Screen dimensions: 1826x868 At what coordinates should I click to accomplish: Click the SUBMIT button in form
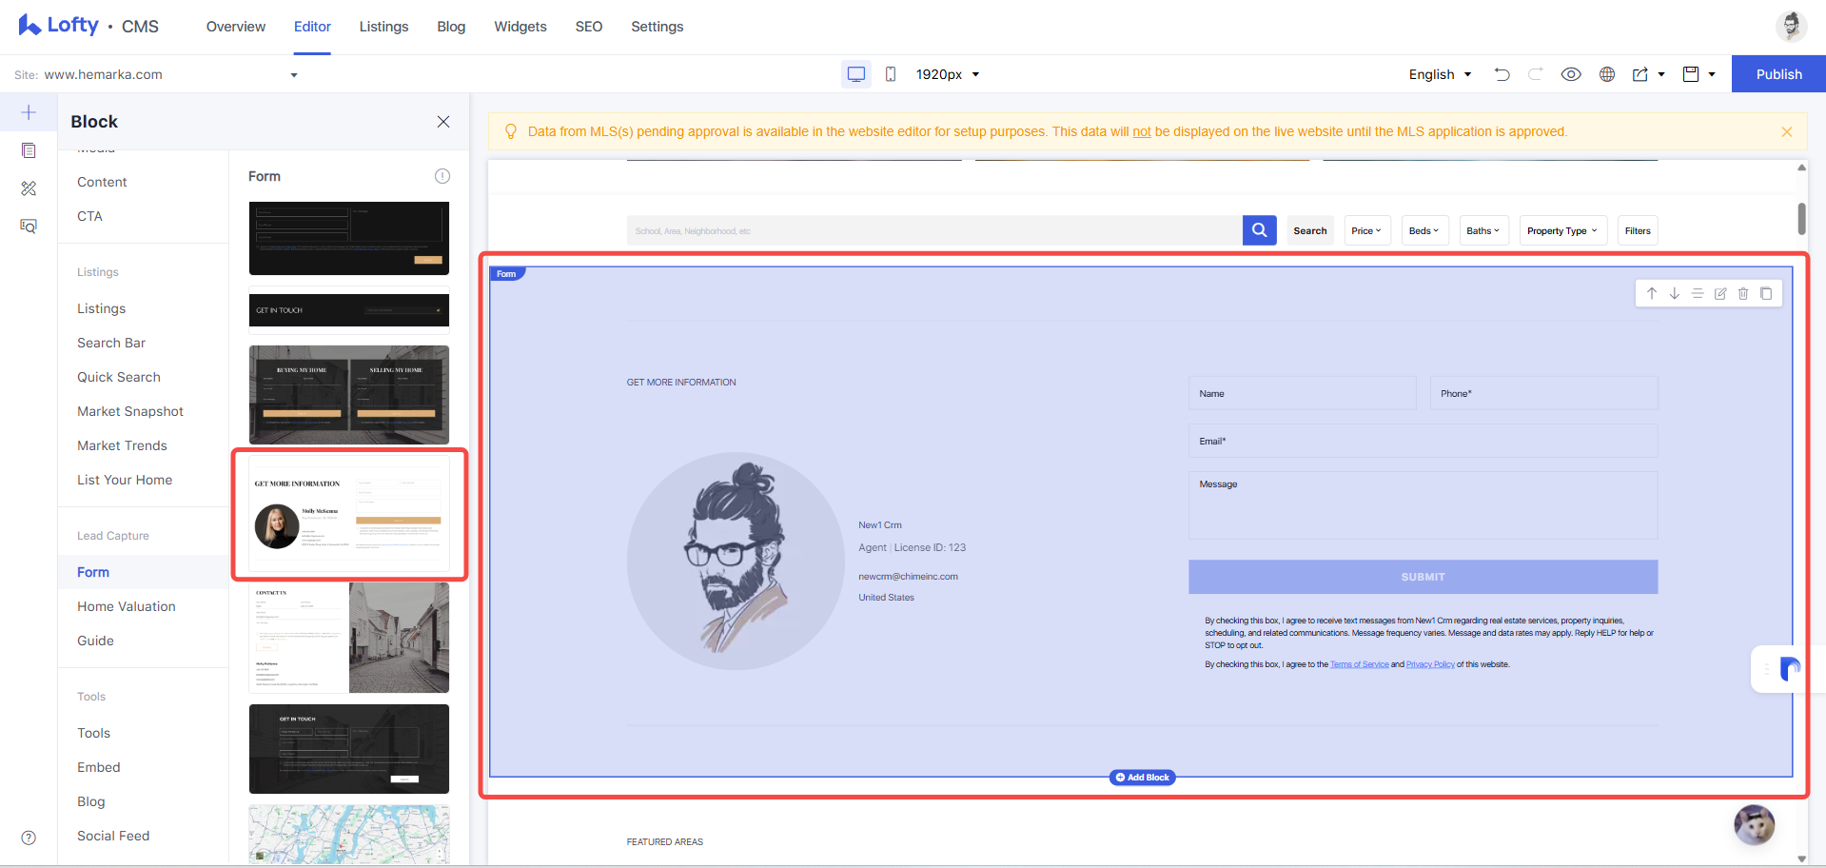tap(1423, 577)
